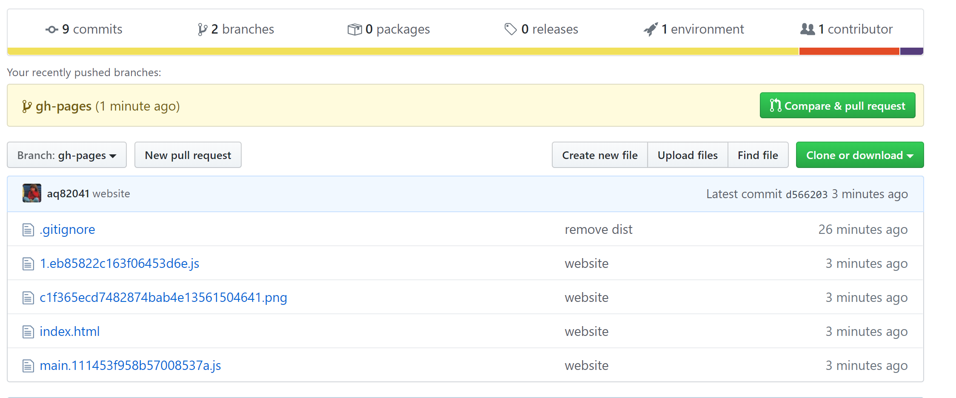Click Compare & pull request button
This screenshot has height=398, width=956.
[x=837, y=105]
